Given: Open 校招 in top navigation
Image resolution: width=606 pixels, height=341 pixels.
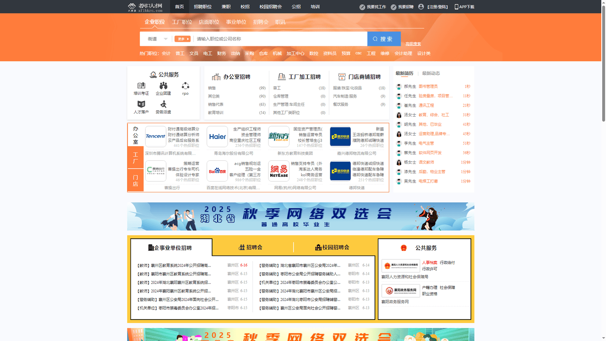Looking at the screenshot, I should click(245, 7).
